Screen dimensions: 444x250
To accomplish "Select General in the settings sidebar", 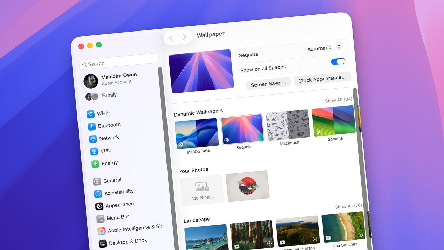I will coord(112,180).
